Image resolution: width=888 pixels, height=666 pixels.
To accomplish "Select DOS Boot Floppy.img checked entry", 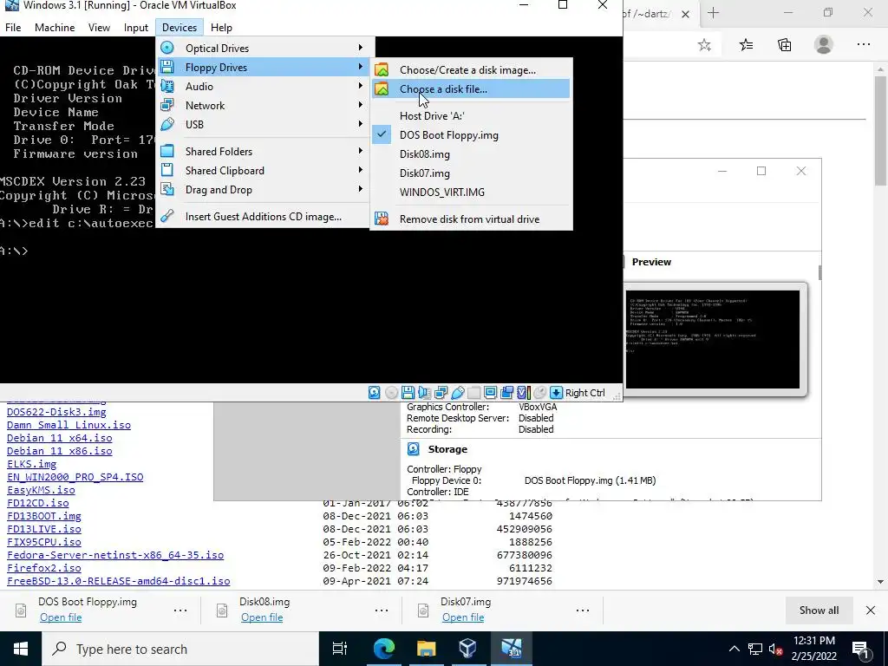I will coord(471,135).
